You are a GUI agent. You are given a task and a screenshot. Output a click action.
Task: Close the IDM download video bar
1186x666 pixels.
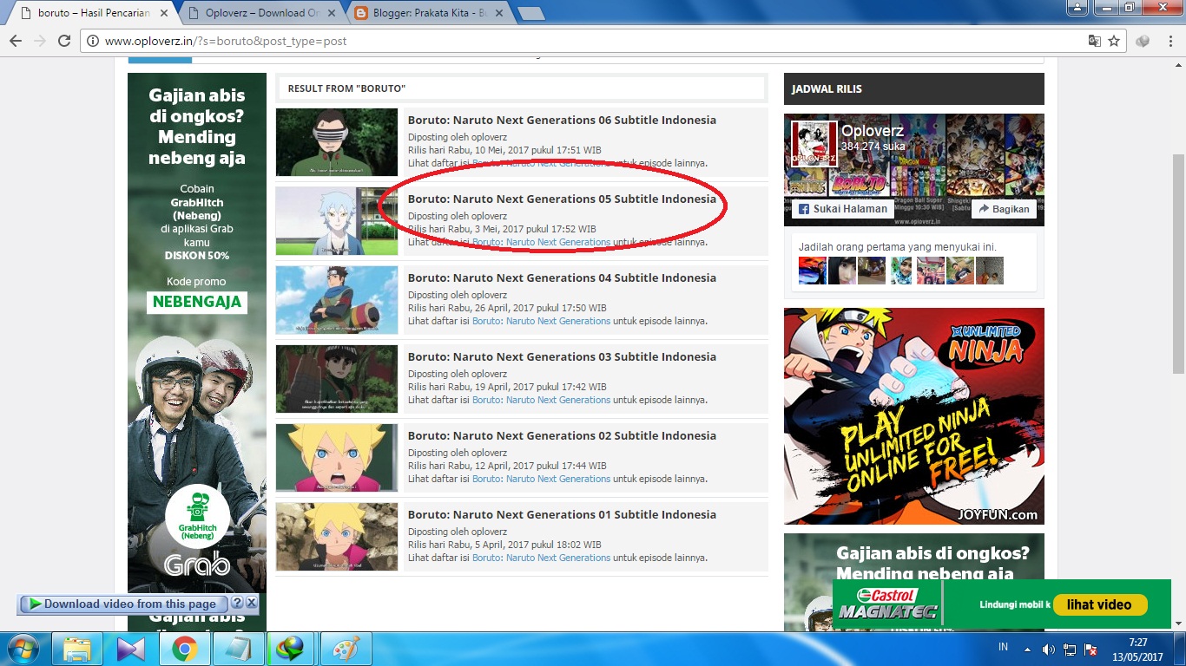coord(251,604)
